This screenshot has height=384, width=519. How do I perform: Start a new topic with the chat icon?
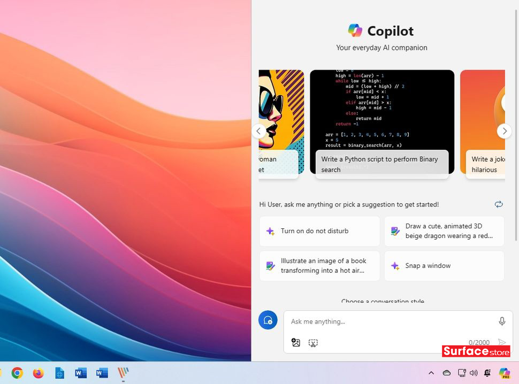pos(268,320)
